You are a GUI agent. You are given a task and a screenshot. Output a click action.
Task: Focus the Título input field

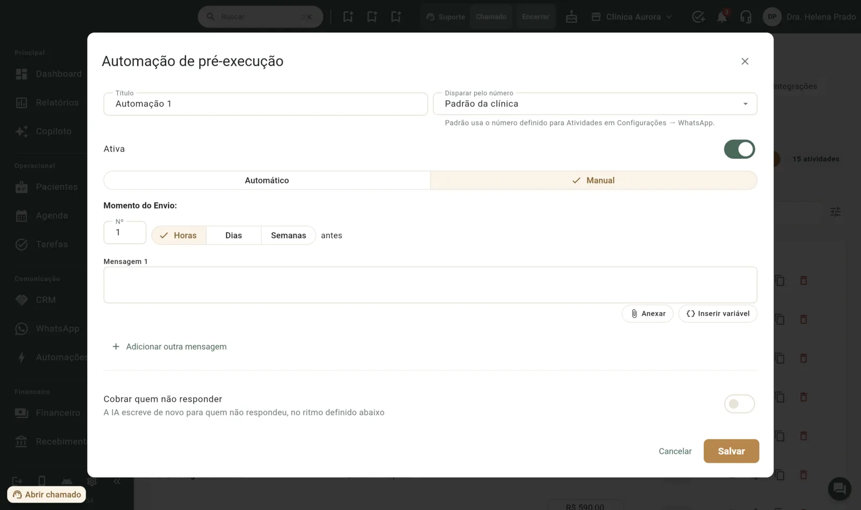coord(266,104)
